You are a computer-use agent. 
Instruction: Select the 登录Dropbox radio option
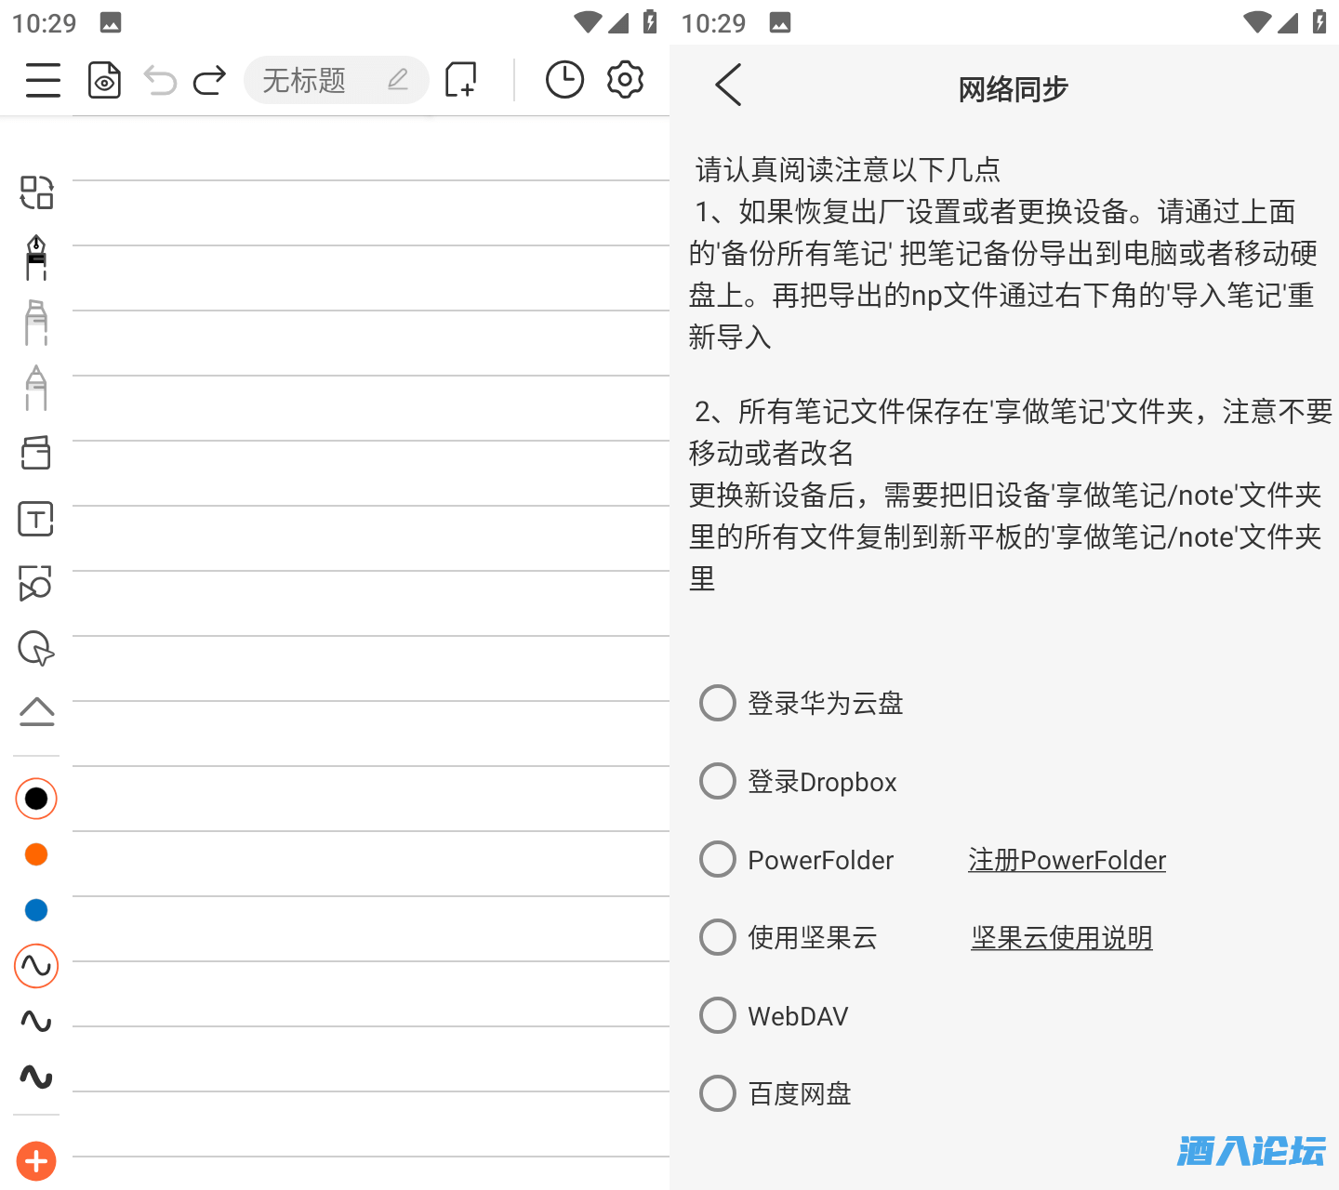pyautogui.click(x=718, y=781)
